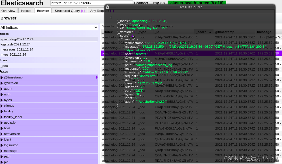Sort results by _score column
The width and height of the screenshot is (282, 164).
204,32
